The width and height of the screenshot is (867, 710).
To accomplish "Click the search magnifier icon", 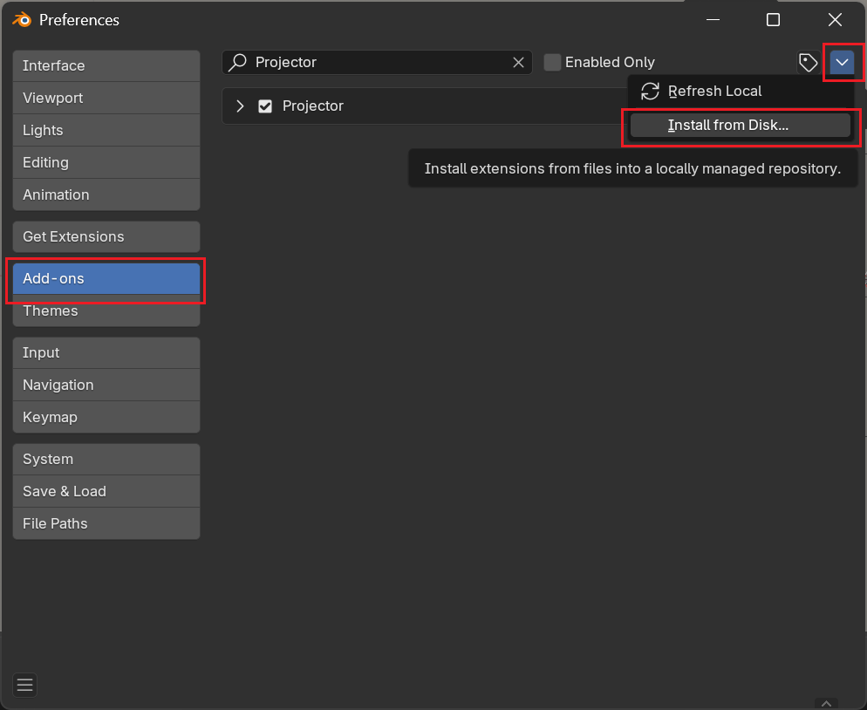I will (x=238, y=62).
